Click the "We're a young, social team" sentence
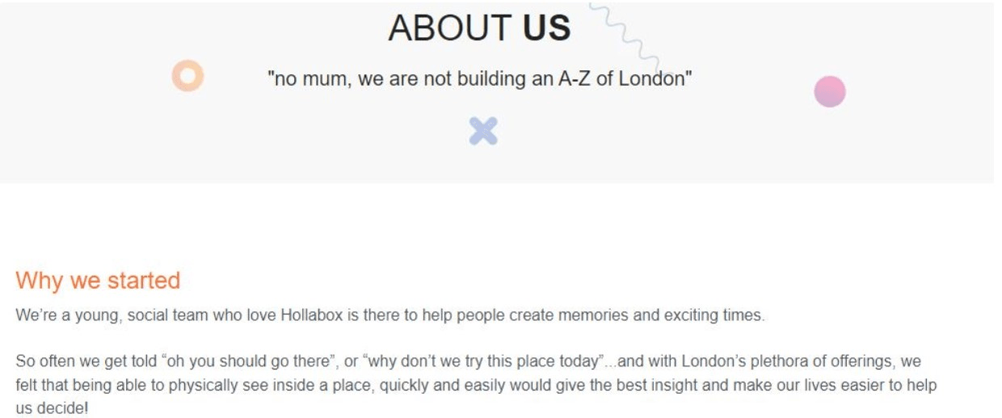The width and height of the screenshot is (1002, 418). click(389, 315)
